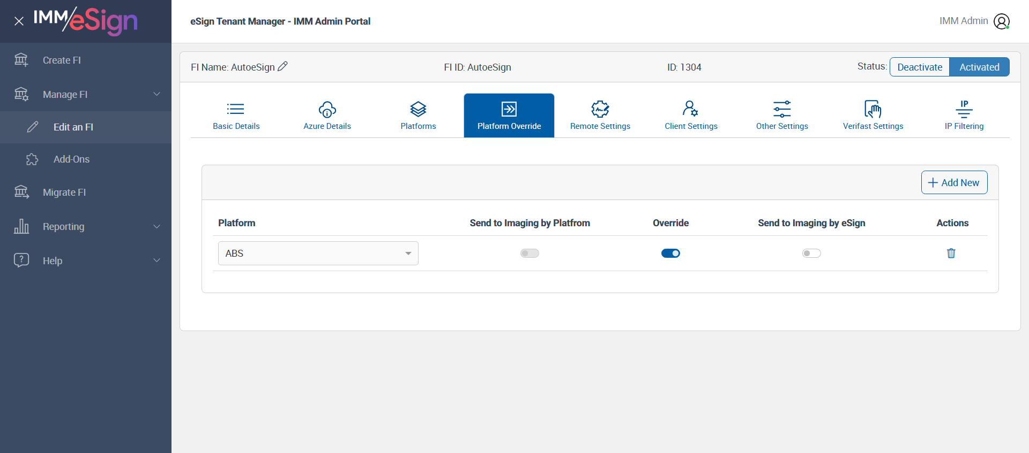
Task: Click the eSign Tenant Manager page title
Action: (280, 21)
